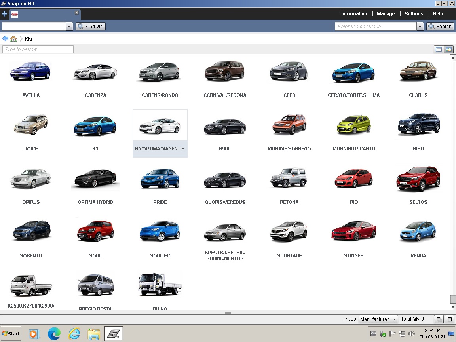This screenshot has height=342, width=456.
Task: Select the Kia logo tab
Action: [x=15, y=15]
